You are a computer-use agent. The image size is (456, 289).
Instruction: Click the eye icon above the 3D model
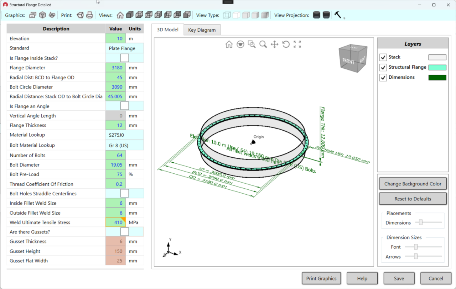click(240, 44)
